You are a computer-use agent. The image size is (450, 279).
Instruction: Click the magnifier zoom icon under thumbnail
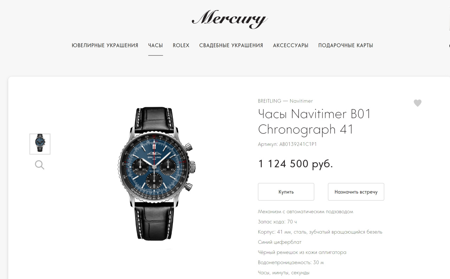coord(40,165)
